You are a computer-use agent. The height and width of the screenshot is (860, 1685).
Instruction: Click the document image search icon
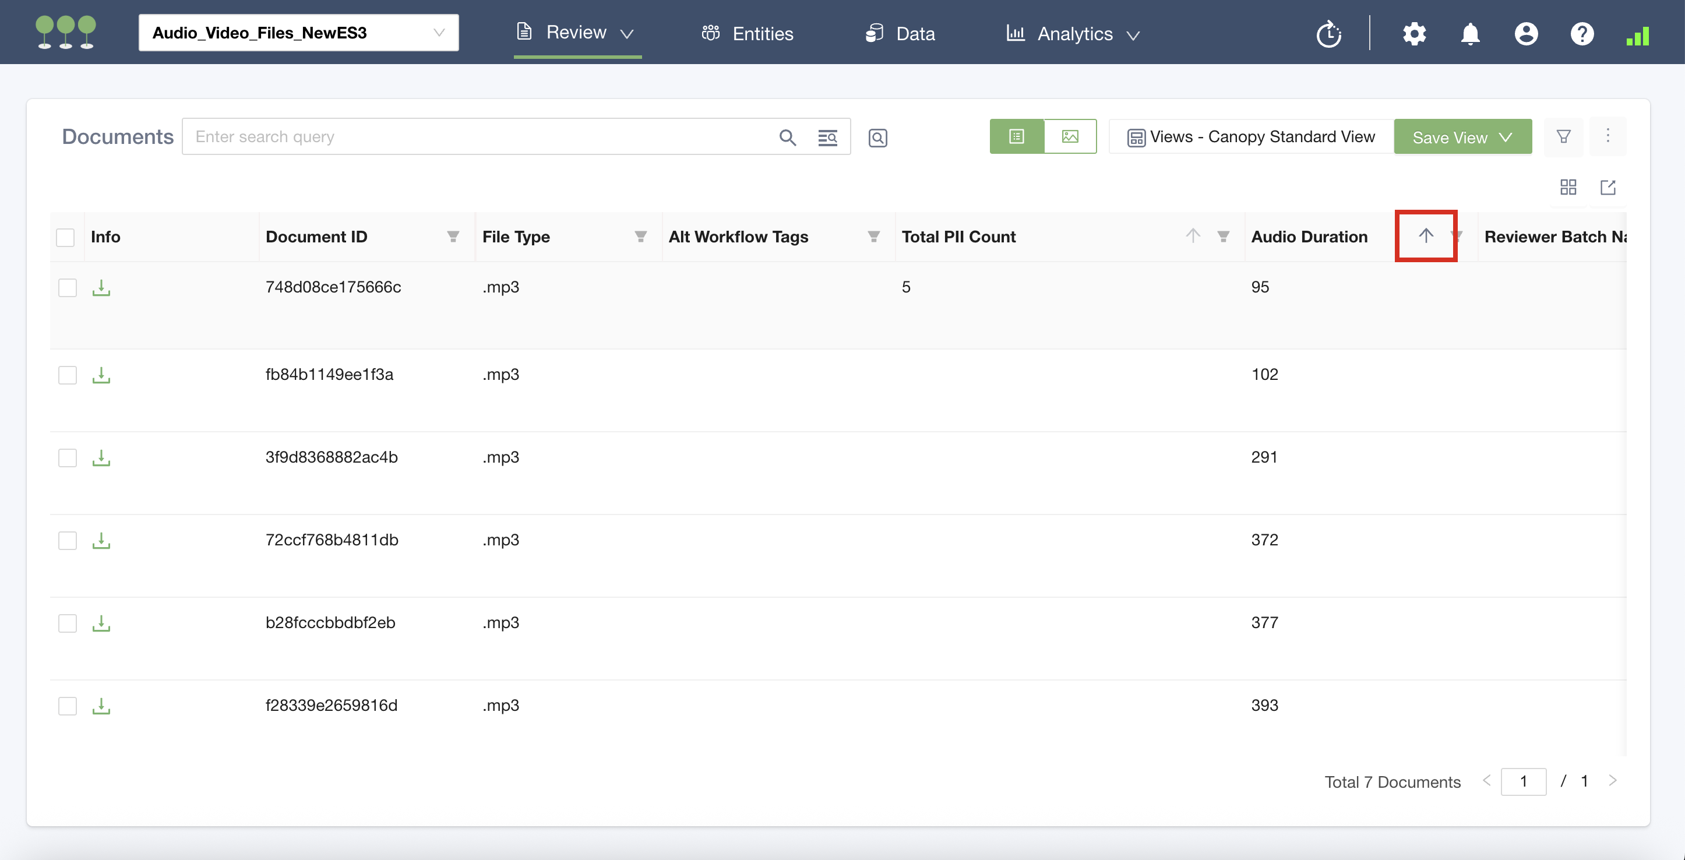click(877, 138)
